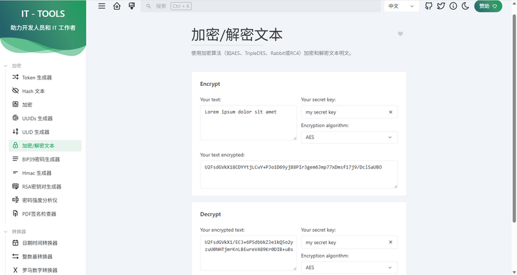Go to home via house icon

point(117,6)
